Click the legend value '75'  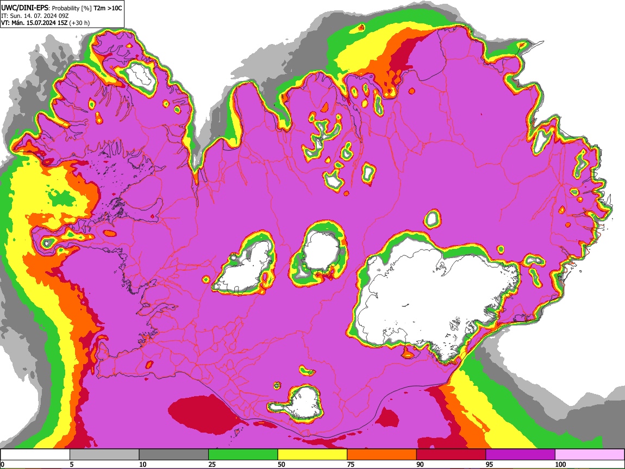tap(351, 464)
